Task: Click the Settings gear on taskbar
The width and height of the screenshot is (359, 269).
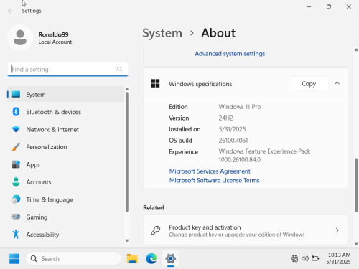Action: [x=170, y=258]
